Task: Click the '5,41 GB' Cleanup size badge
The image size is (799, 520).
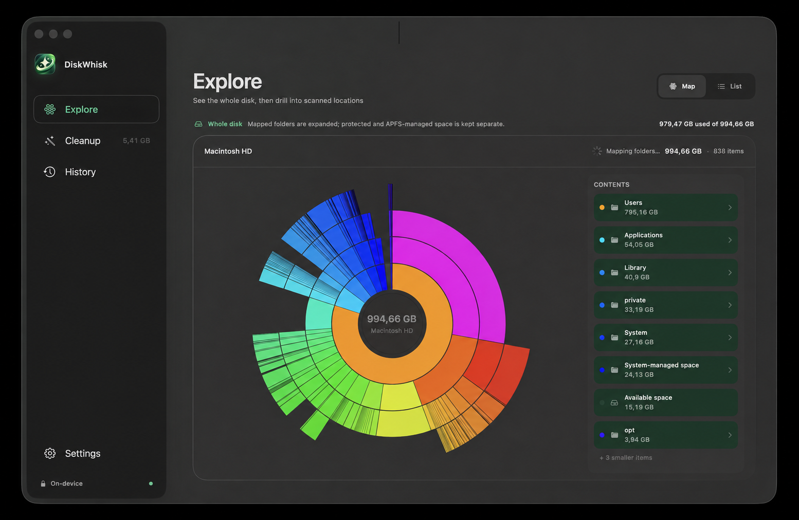Action: (x=136, y=141)
